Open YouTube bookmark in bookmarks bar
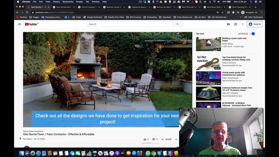The image size is (279, 157). 22,17
